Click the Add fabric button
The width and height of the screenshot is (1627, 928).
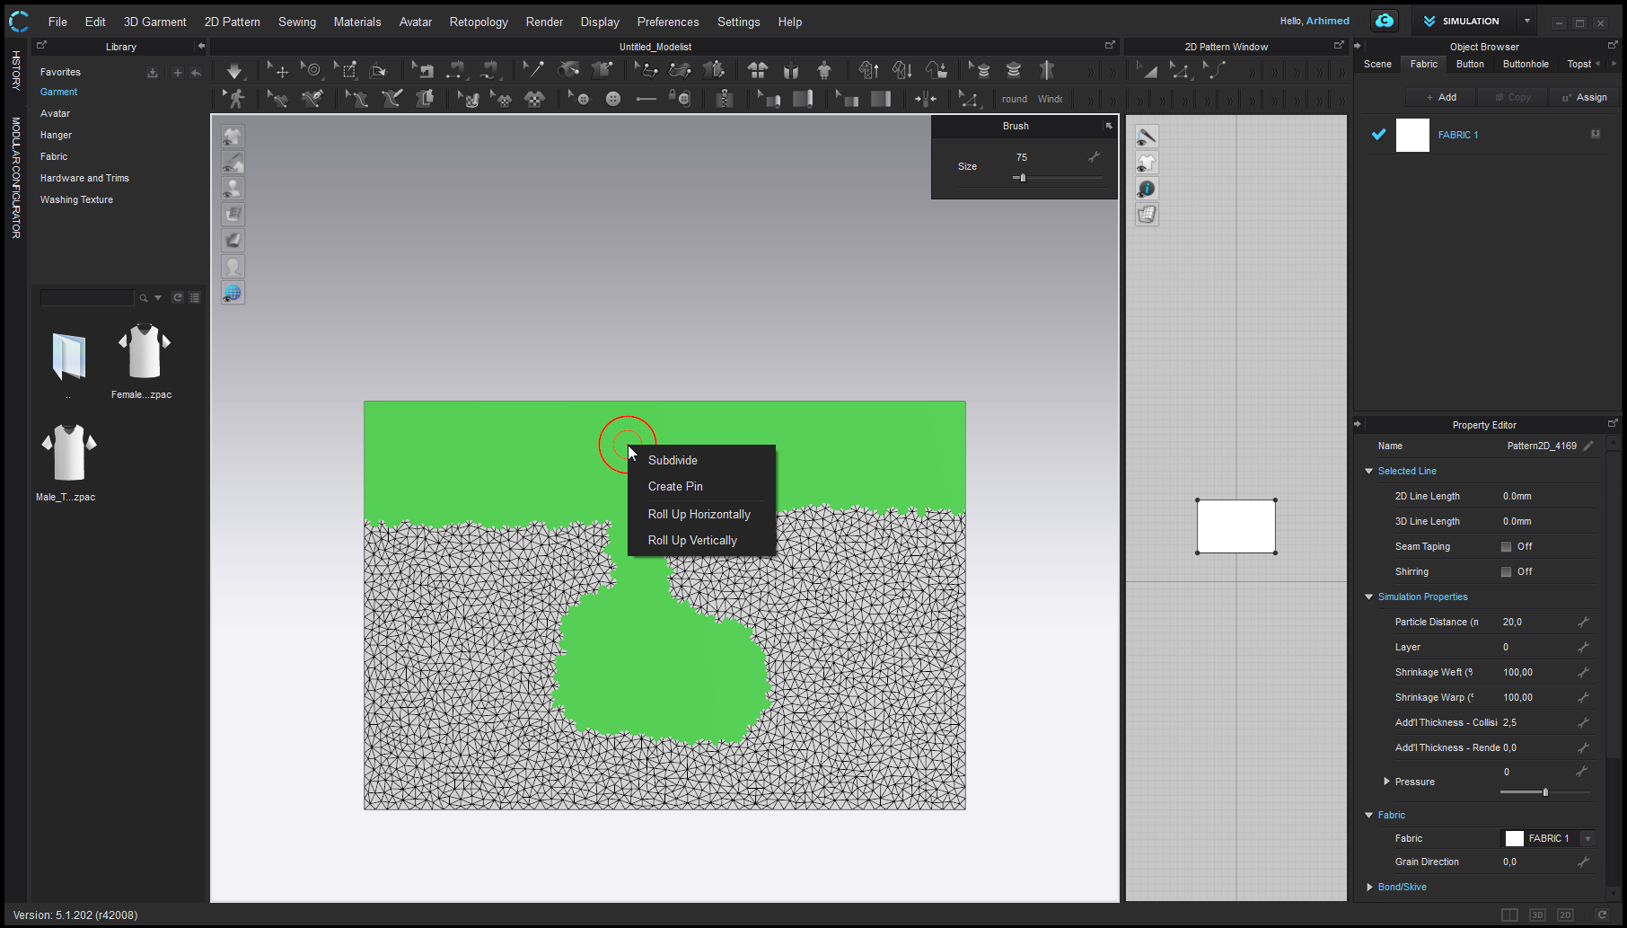click(1442, 97)
